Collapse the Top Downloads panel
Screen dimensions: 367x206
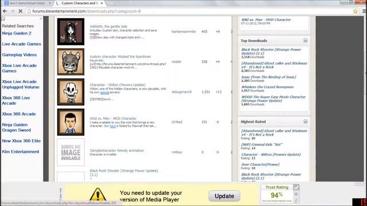click(x=305, y=41)
